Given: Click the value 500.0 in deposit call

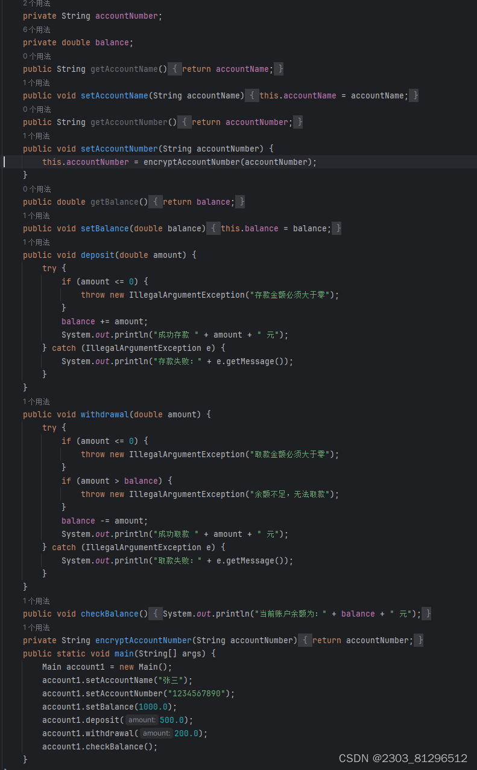Looking at the screenshot, I should coord(172,720).
